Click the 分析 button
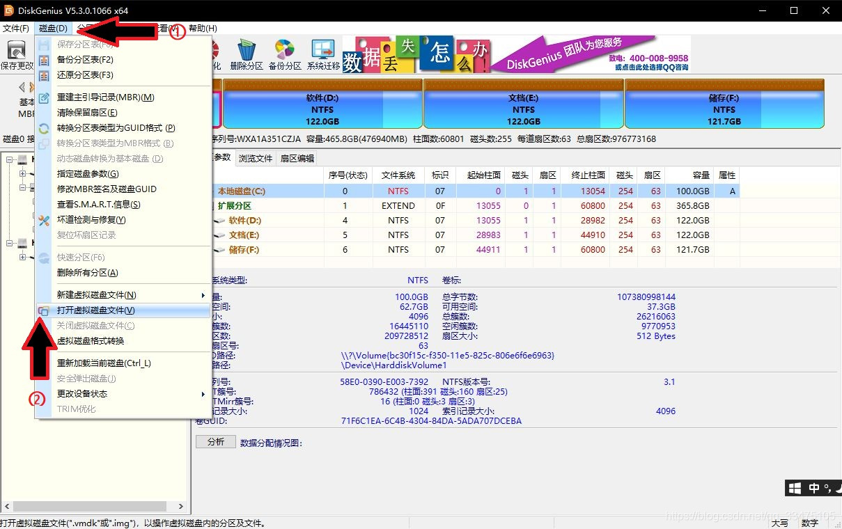 coord(216,442)
